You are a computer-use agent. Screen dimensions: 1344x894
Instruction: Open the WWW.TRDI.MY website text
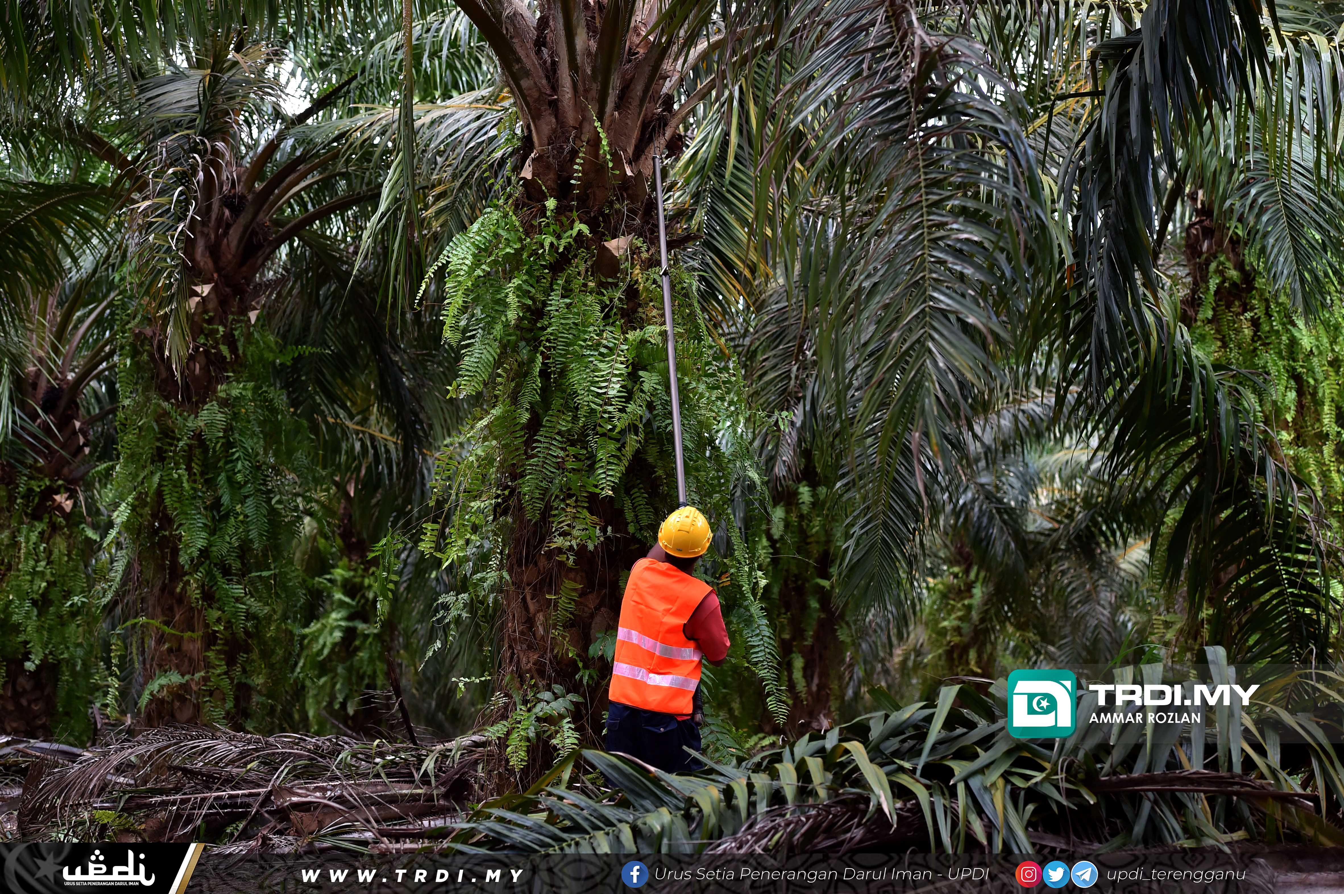point(412,875)
